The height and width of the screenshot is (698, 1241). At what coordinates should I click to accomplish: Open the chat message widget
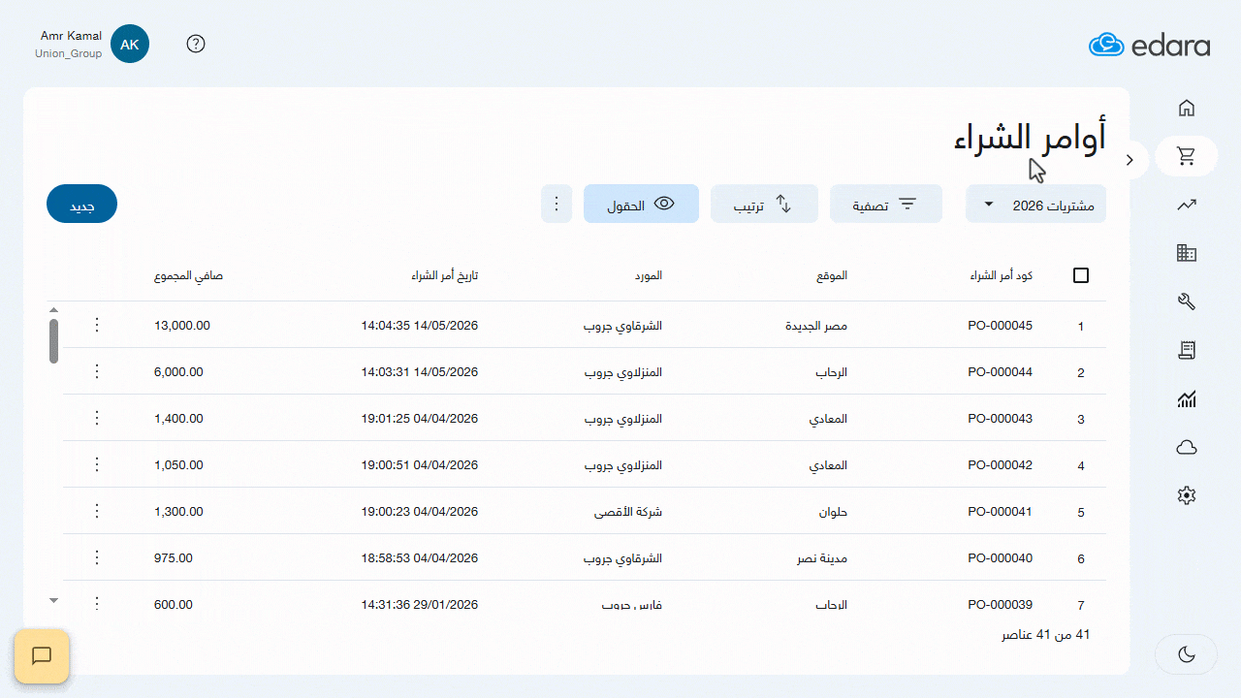pyautogui.click(x=42, y=656)
